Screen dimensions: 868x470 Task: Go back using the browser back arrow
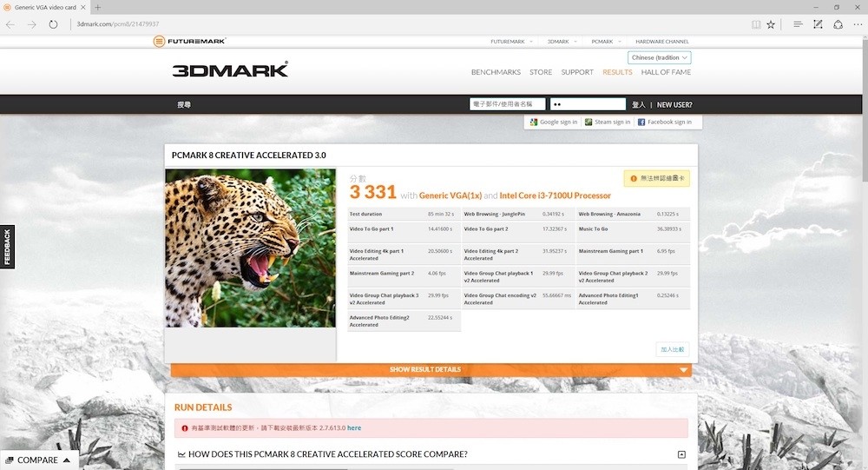(10, 24)
